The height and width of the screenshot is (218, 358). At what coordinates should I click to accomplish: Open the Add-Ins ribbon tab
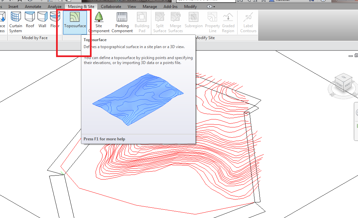[170, 6]
